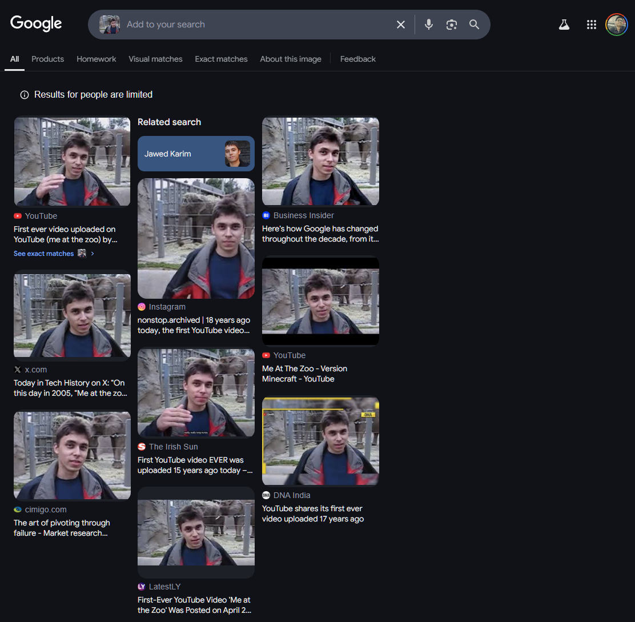Click the cimigo.com favicon
Viewport: 635px width, 622px height.
pos(17,509)
